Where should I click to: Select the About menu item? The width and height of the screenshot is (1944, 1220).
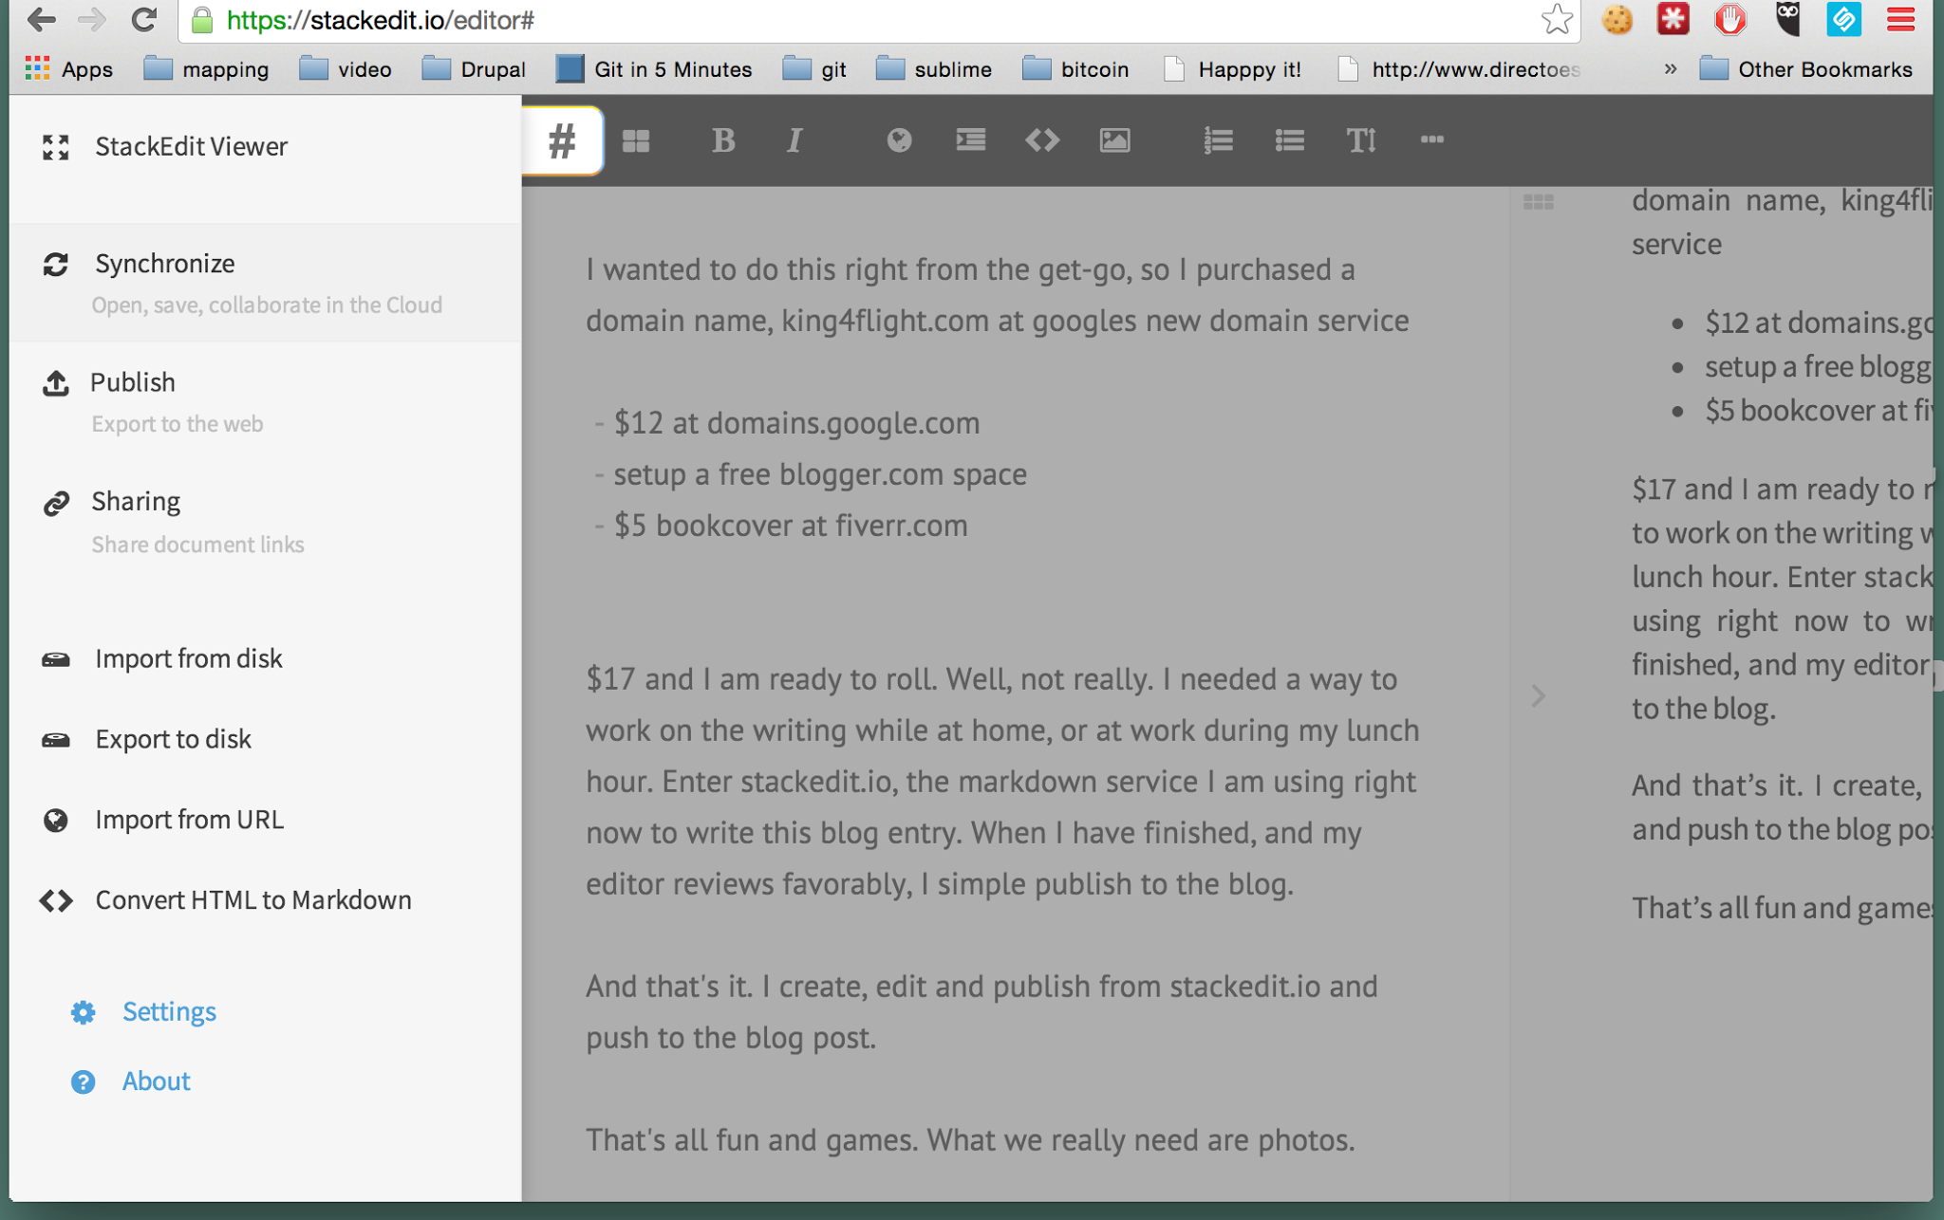coord(156,1081)
